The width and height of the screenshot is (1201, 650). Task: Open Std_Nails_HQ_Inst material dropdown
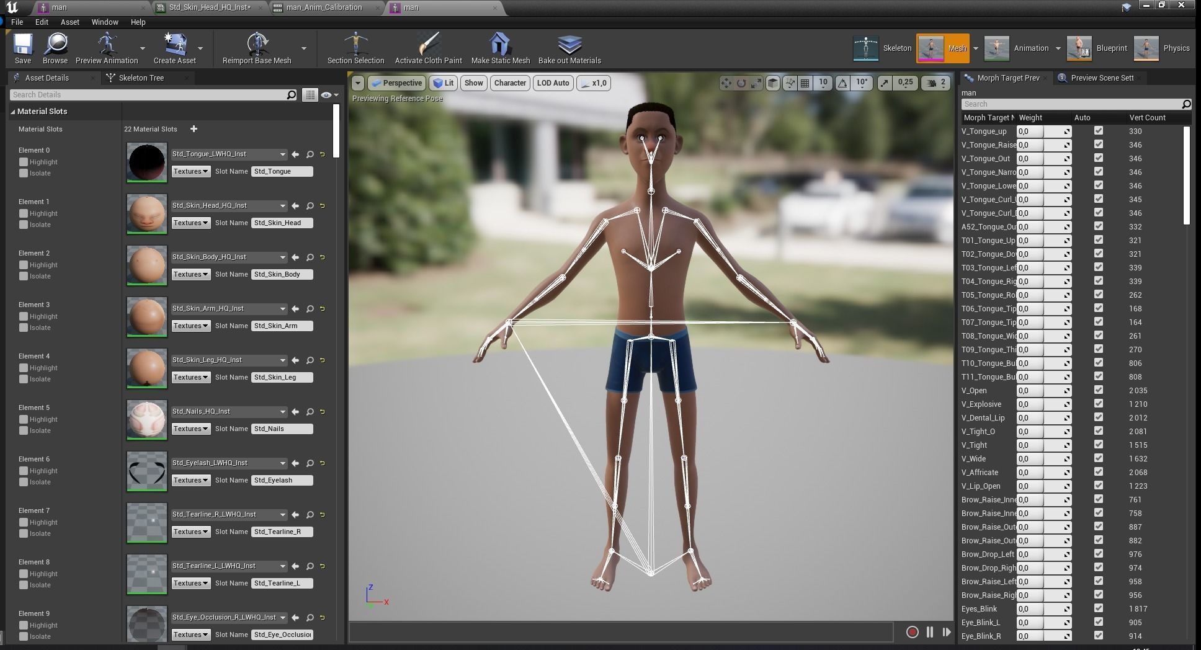pos(229,412)
